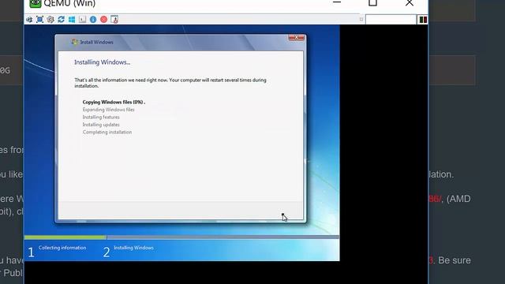Click the Windows logo toolbar icon

point(72,20)
